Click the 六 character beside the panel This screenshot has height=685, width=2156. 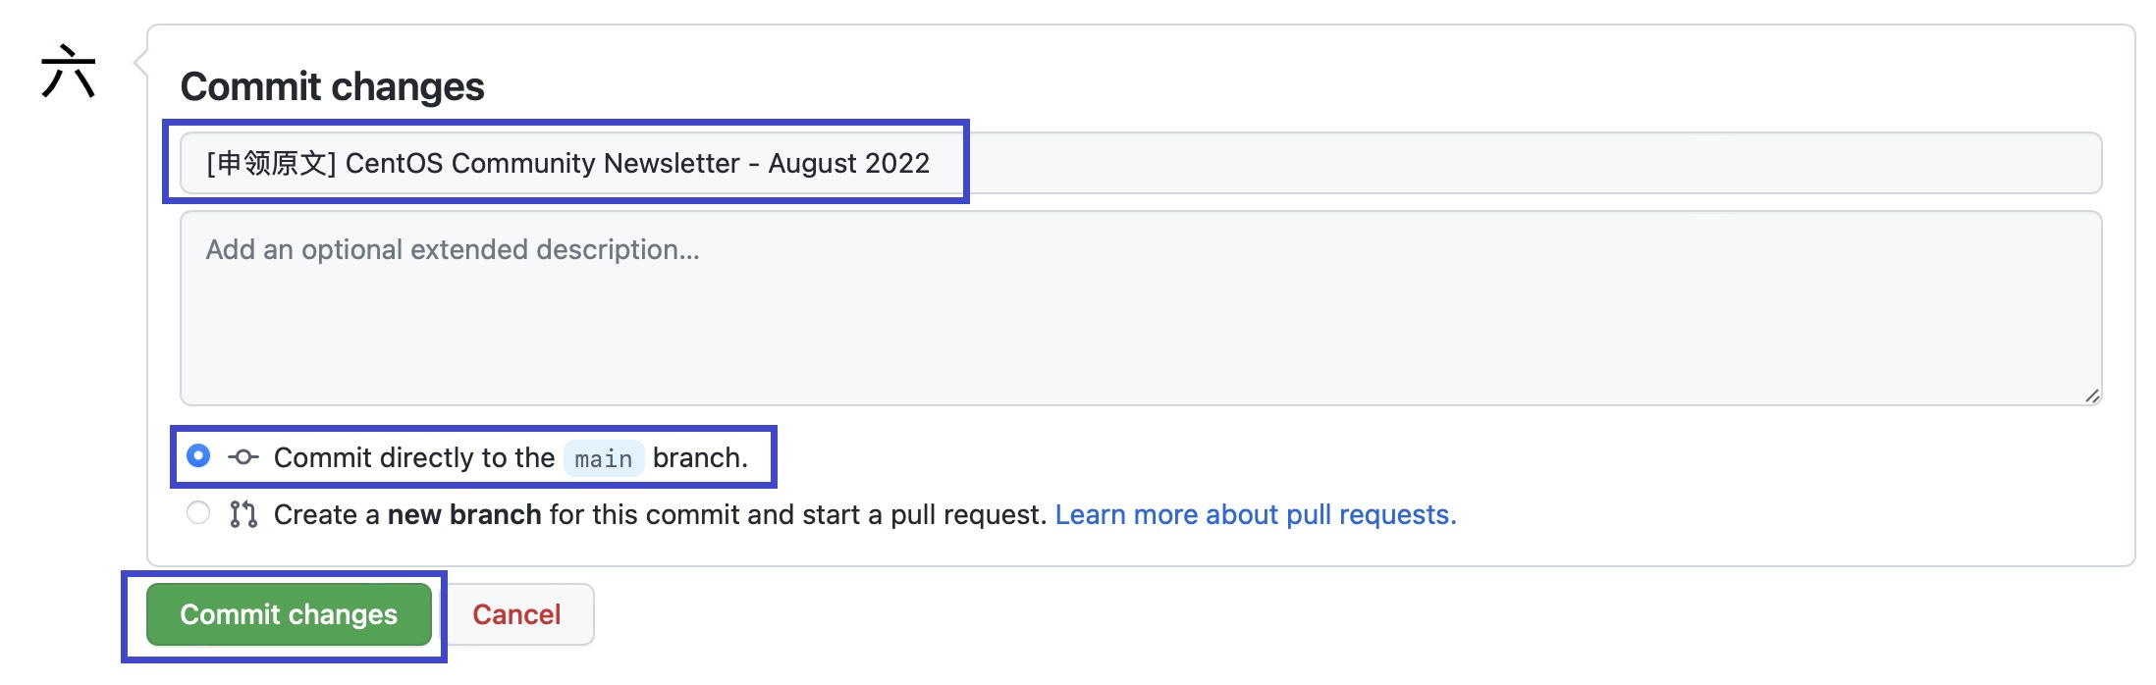coord(69,72)
